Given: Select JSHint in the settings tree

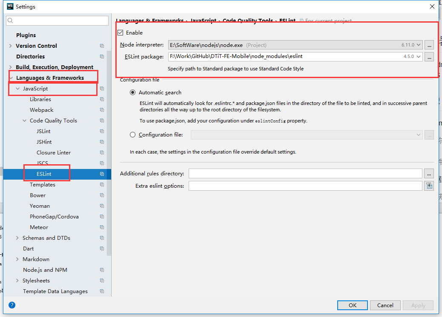Looking at the screenshot, I should [44, 142].
